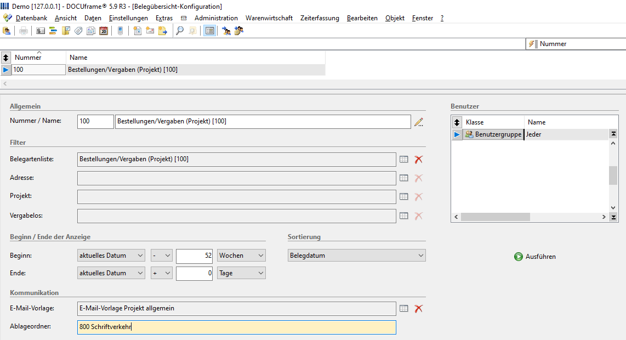Open selection table for Belegartenliste
Viewport: 626px width, 340px height.
pyautogui.click(x=404, y=160)
